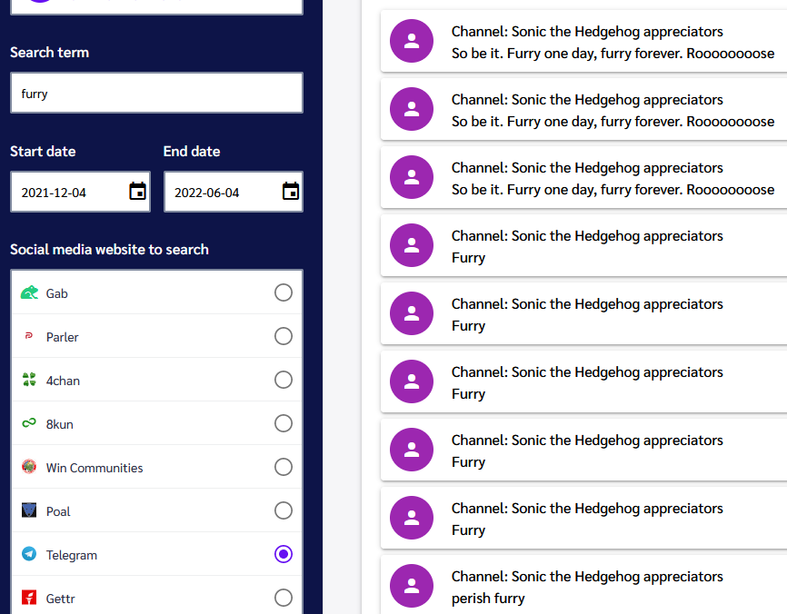Select the Gab radio button
The image size is (787, 614).
pos(284,292)
